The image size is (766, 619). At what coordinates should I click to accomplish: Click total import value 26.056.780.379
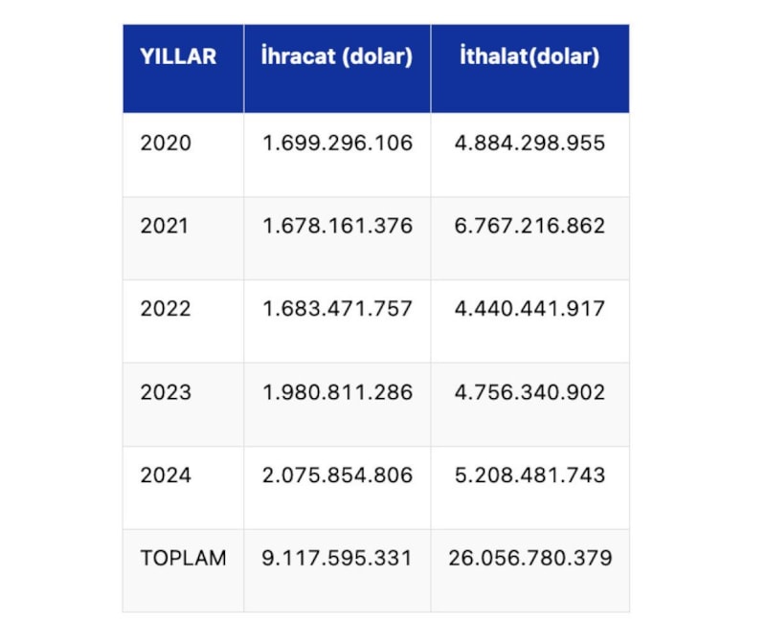[529, 558]
